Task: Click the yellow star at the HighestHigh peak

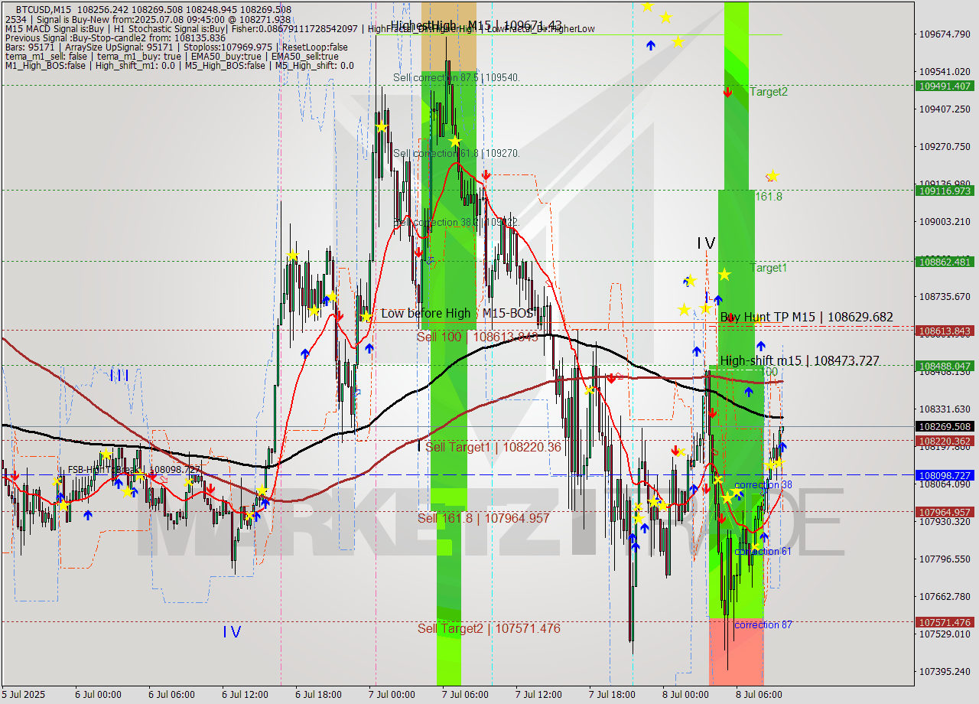Action: coord(454,141)
